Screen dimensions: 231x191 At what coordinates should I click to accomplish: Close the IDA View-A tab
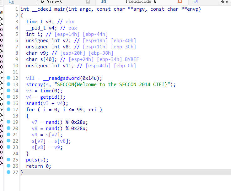tap(88, 2)
